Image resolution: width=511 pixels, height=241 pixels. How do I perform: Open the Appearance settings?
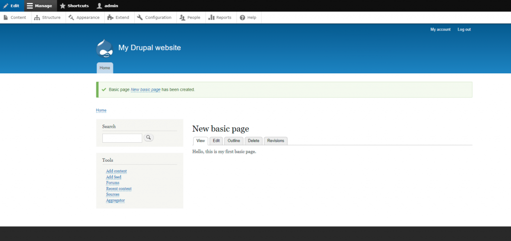(x=84, y=17)
